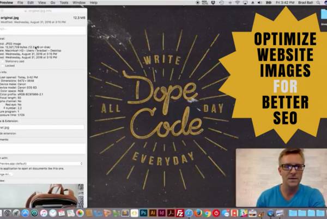This screenshot has height=219, width=327.
Task: Open Launchpad rocket icon in dock
Action: pos(16,213)
